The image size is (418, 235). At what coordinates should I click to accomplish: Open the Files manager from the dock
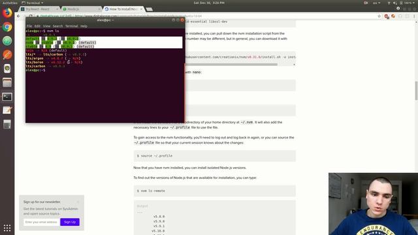coord(7,83)
